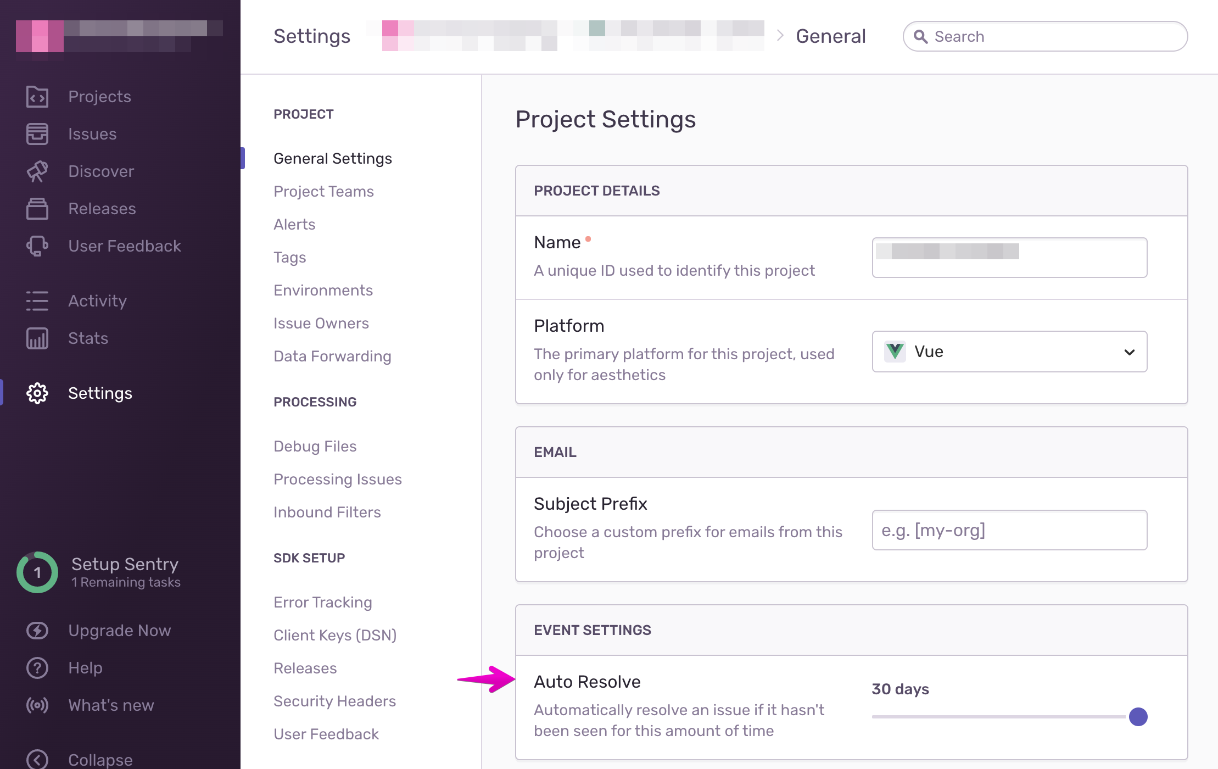Click the Projects icon in sidebar
Image resolution: width=1218 pixels, height=769 pixels.
click(x=36, y=96)
